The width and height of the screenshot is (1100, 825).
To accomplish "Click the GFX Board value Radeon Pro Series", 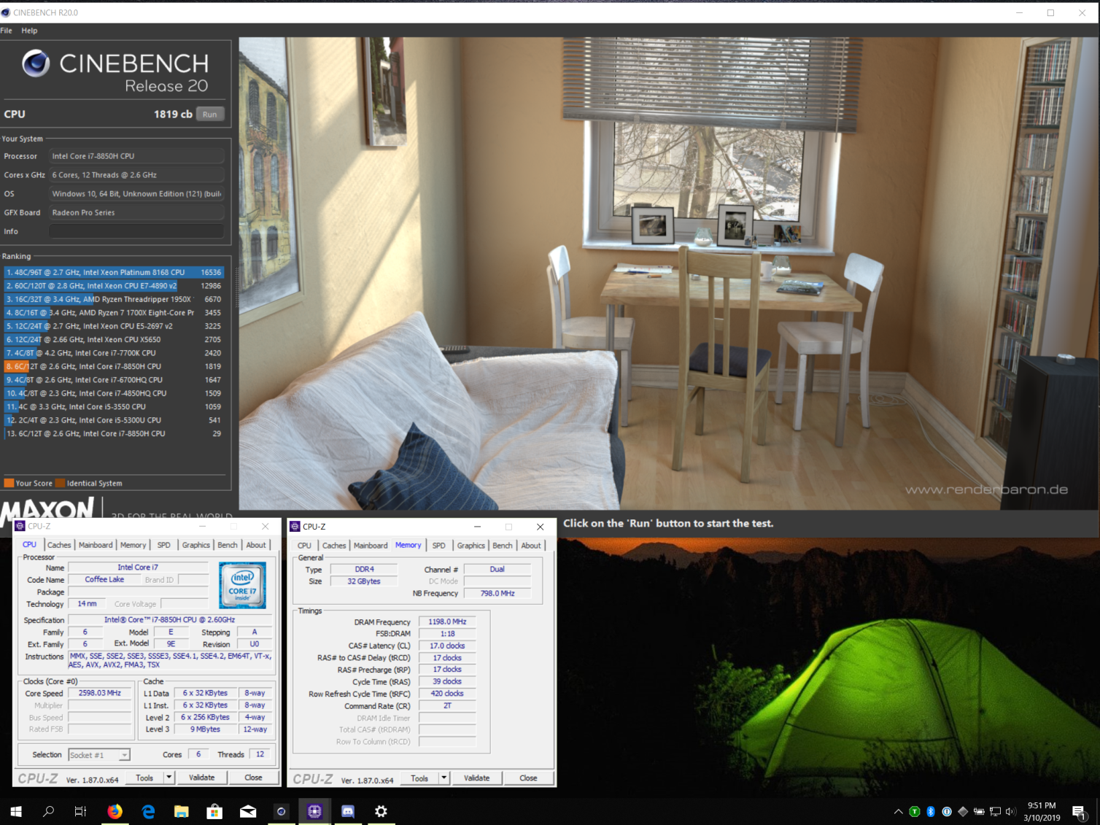I will click(137, 212).
